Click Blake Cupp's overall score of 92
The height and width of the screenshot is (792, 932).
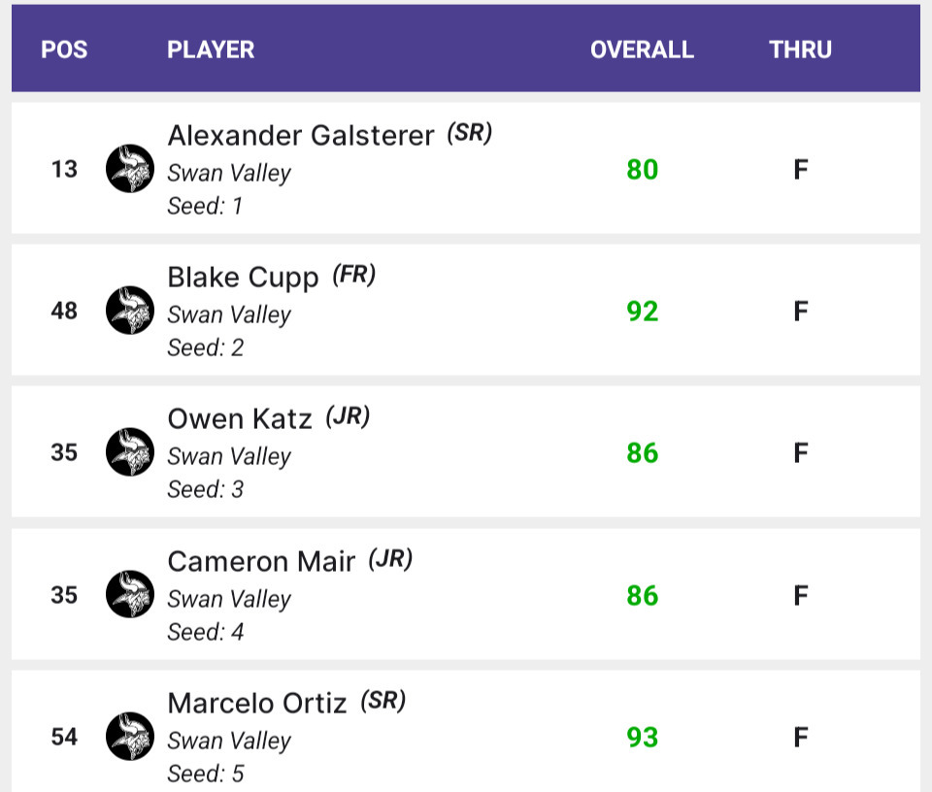642,312
